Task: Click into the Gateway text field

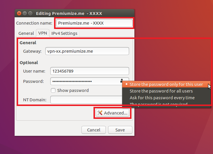Action: coord(87,51)
